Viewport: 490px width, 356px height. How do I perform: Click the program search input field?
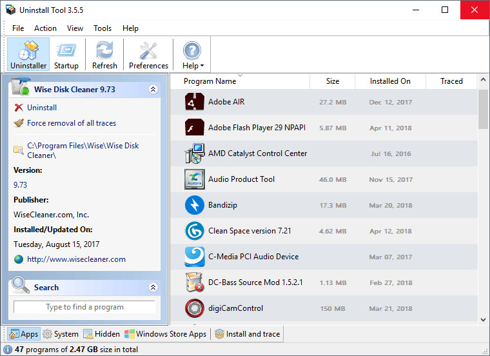click(84, 308)
